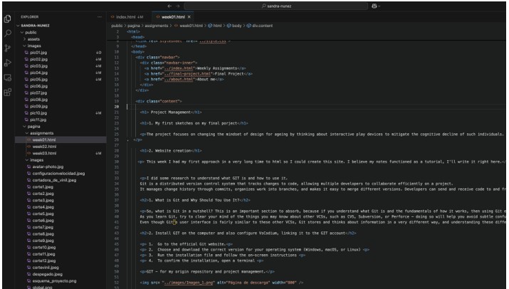Open pic01.jpg in explorer
Screen dimensions: 509x289
[38, 53]
